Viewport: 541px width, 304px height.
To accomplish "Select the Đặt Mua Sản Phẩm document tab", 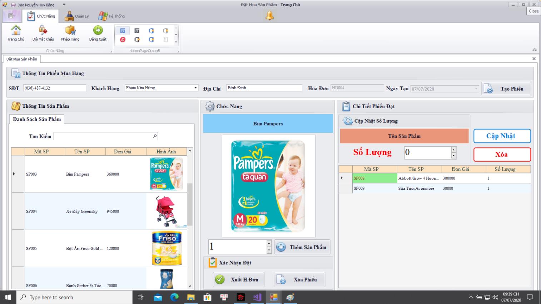I will tap(21, 59).
